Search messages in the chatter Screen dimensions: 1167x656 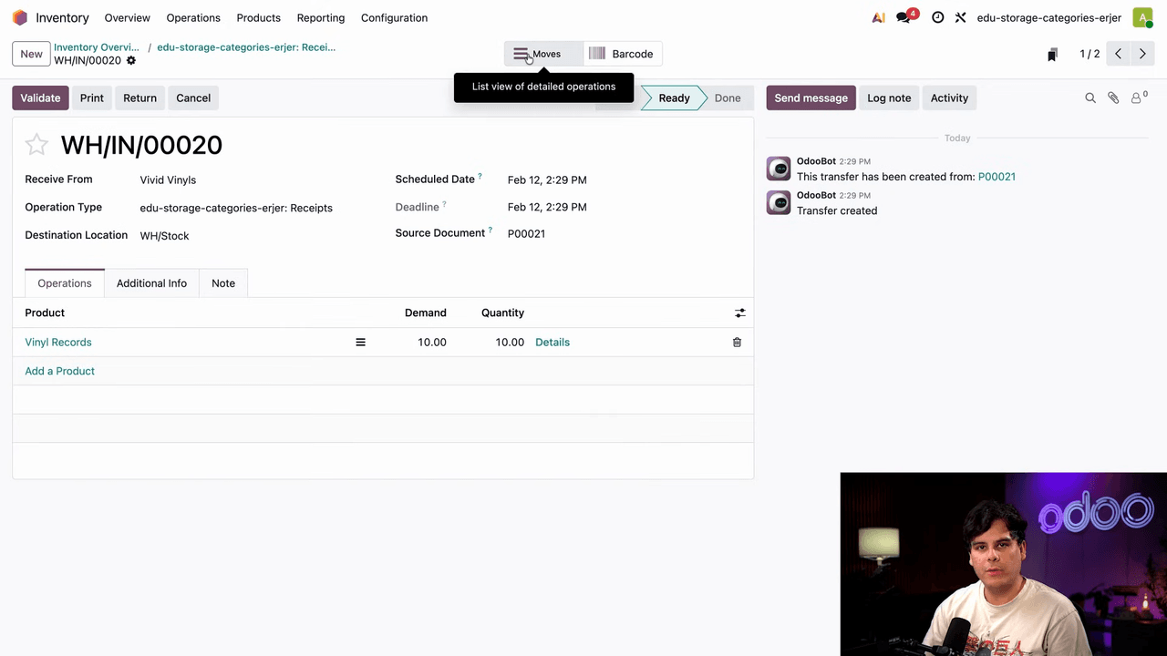click(x=1090, y=98)
